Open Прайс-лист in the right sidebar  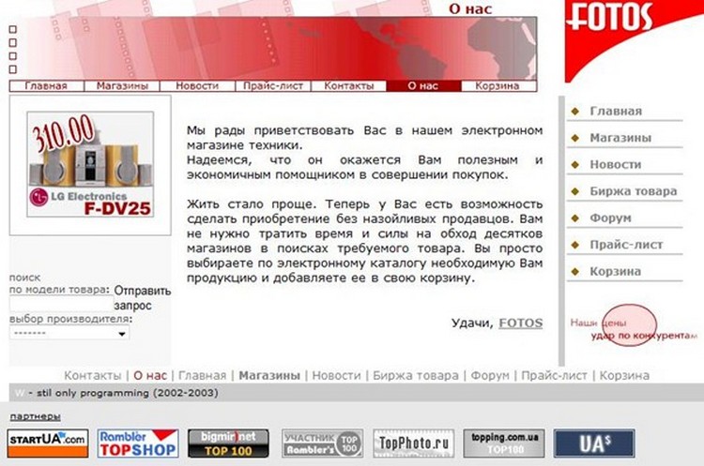pos(626,245)
